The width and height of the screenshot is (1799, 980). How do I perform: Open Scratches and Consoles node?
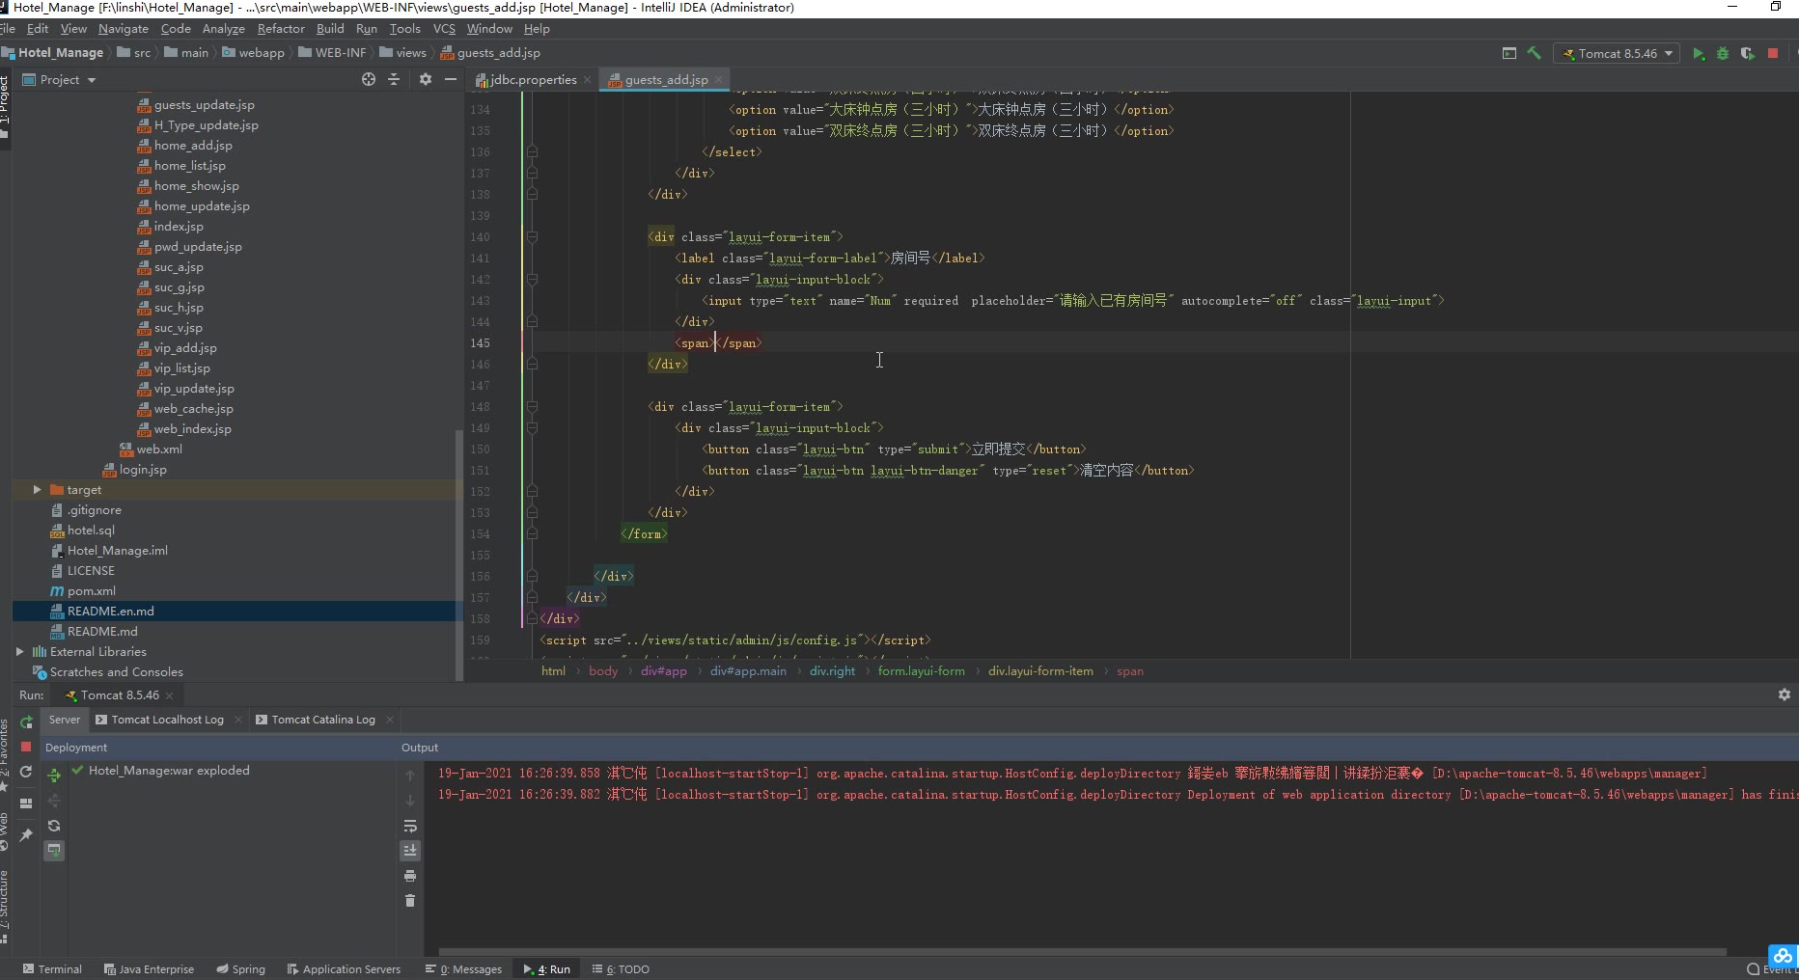coord(116,672)
